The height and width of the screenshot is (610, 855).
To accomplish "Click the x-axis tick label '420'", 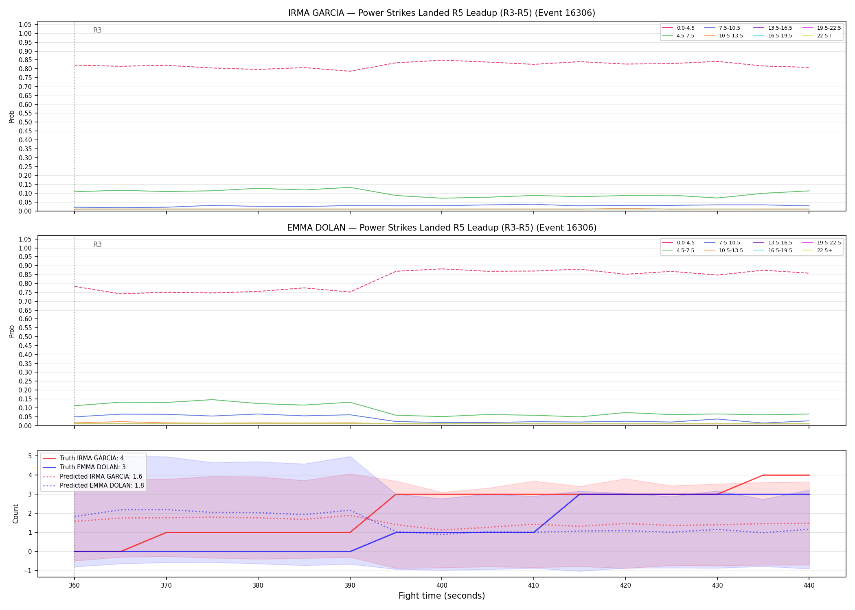I will pyautogui.click(x=625, y=586).
